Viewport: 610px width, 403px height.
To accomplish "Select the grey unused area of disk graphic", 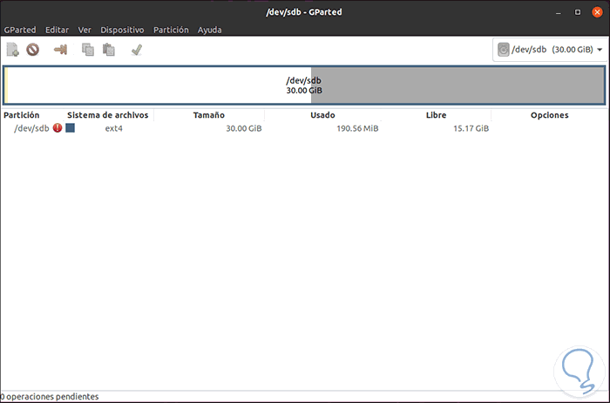I will [457, 85].
